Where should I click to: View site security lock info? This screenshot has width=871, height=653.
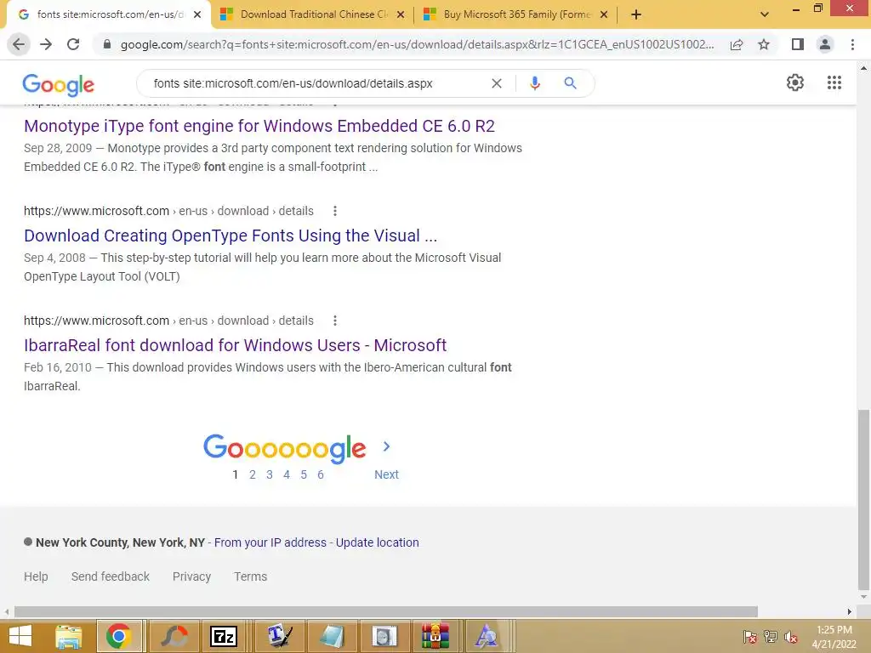[x=107, y=44]
